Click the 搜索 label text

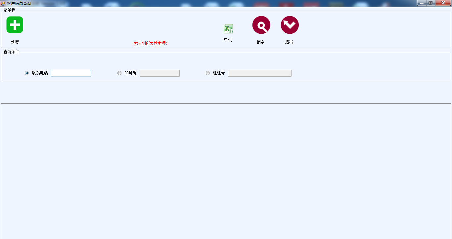click(x=261, y=42)
